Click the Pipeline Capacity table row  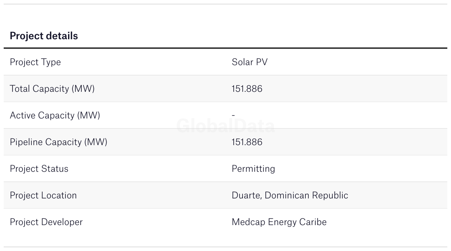point(225,142)
